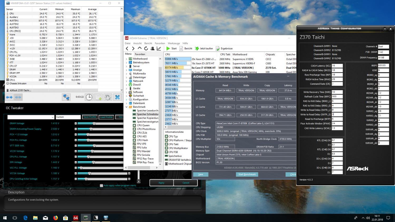The width and height of the screenshot is (395, 222).
Task: Open Windows Start menu
Action: click(x=5, y=218)
